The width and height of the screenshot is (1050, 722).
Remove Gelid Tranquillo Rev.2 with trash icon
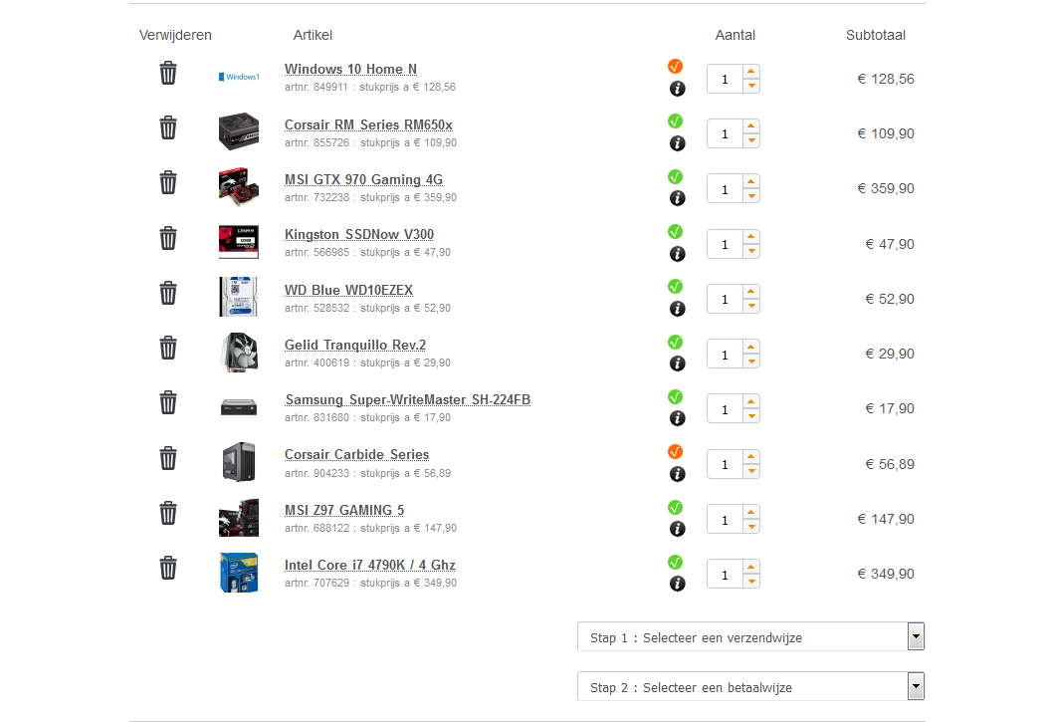pos(168,349)
